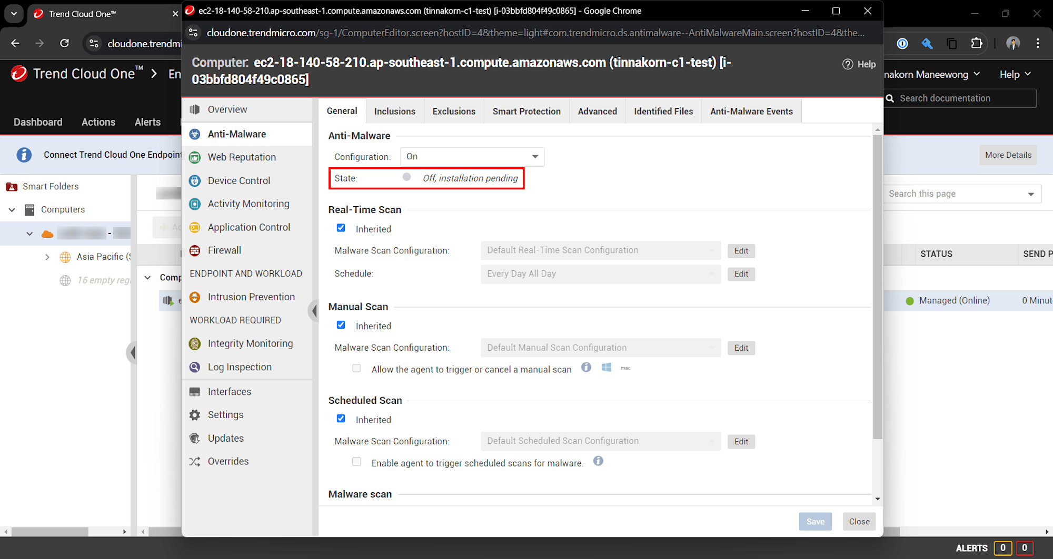
Task: Open the Default Scheduled Scan Configuration dropdown
Action: point(601,441)
